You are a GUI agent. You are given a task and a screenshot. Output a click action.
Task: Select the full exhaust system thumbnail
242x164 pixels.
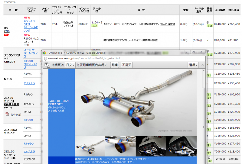(x=90, y=146)
